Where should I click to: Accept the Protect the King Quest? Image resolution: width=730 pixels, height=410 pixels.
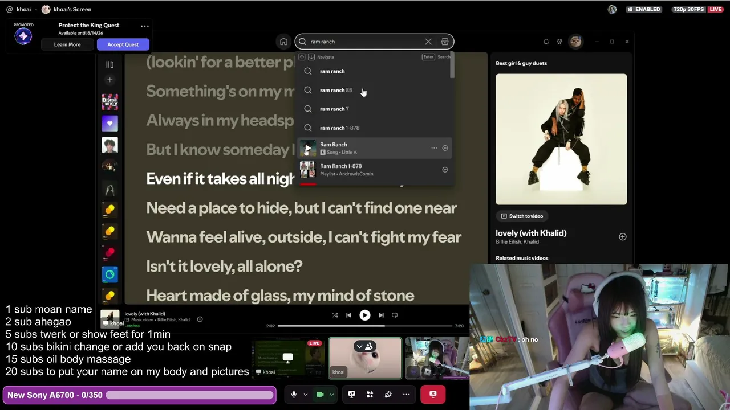tap(123, 44)
